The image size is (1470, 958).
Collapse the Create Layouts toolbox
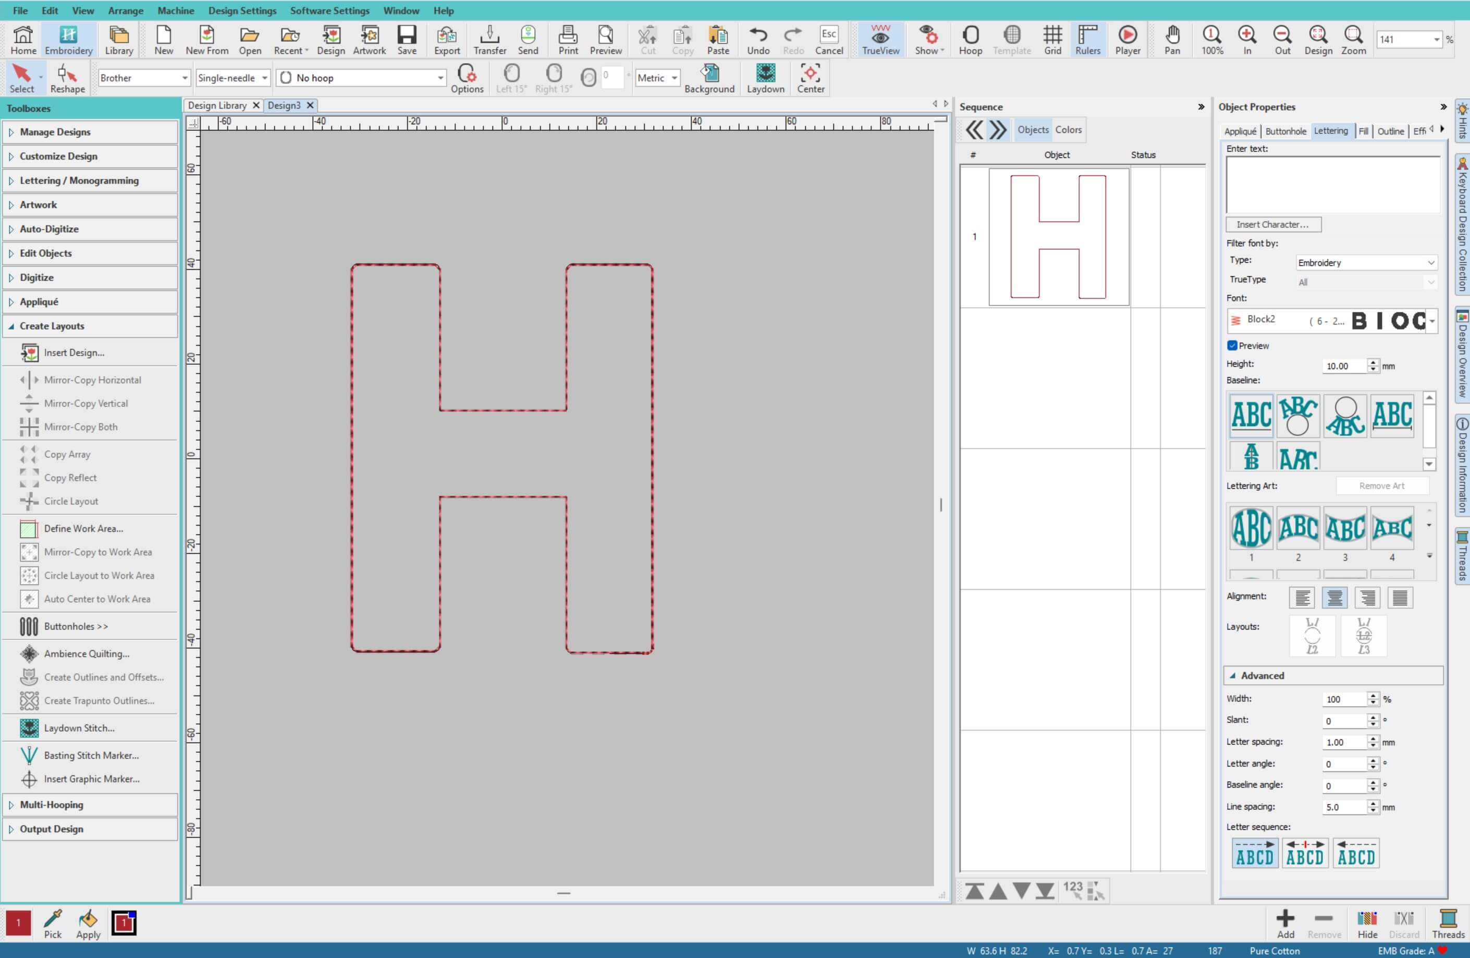pyautogui.click(x=90, y=326)
